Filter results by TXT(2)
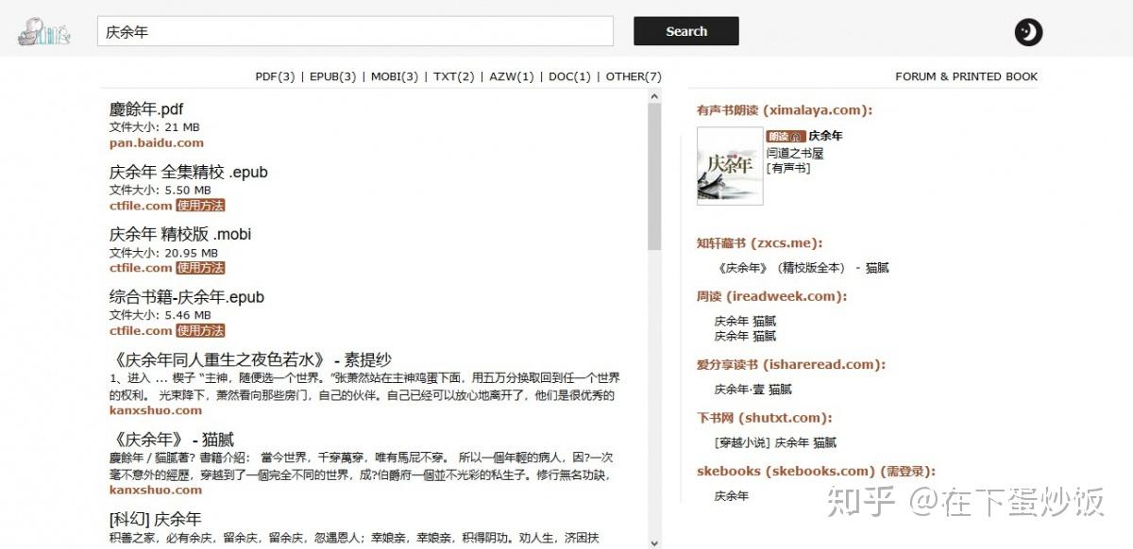Screen dimensions: 1133x549 [x=454, y=76]
